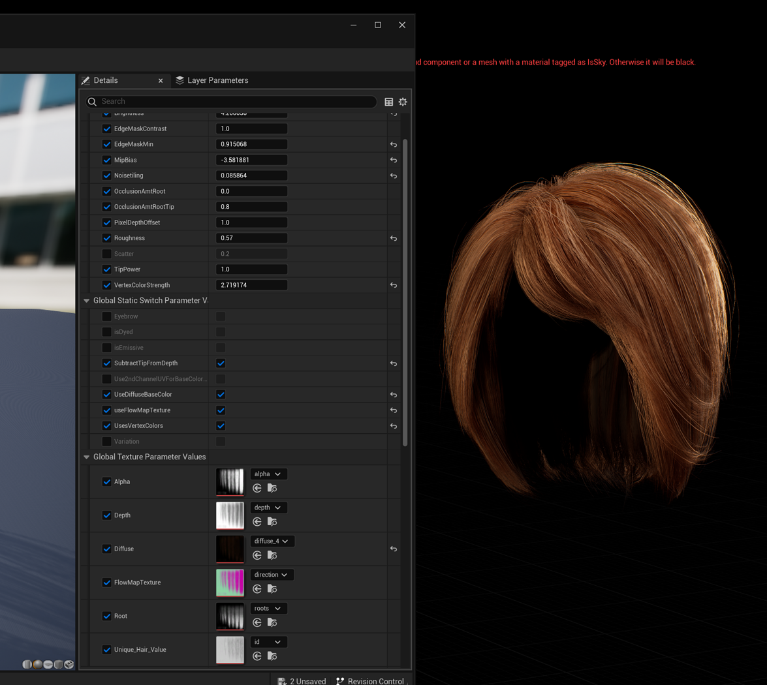Image resolution: width=767 pixels, height=685 pixels.
Task: Reset MipBias value to default
Action: click(394, 160)
